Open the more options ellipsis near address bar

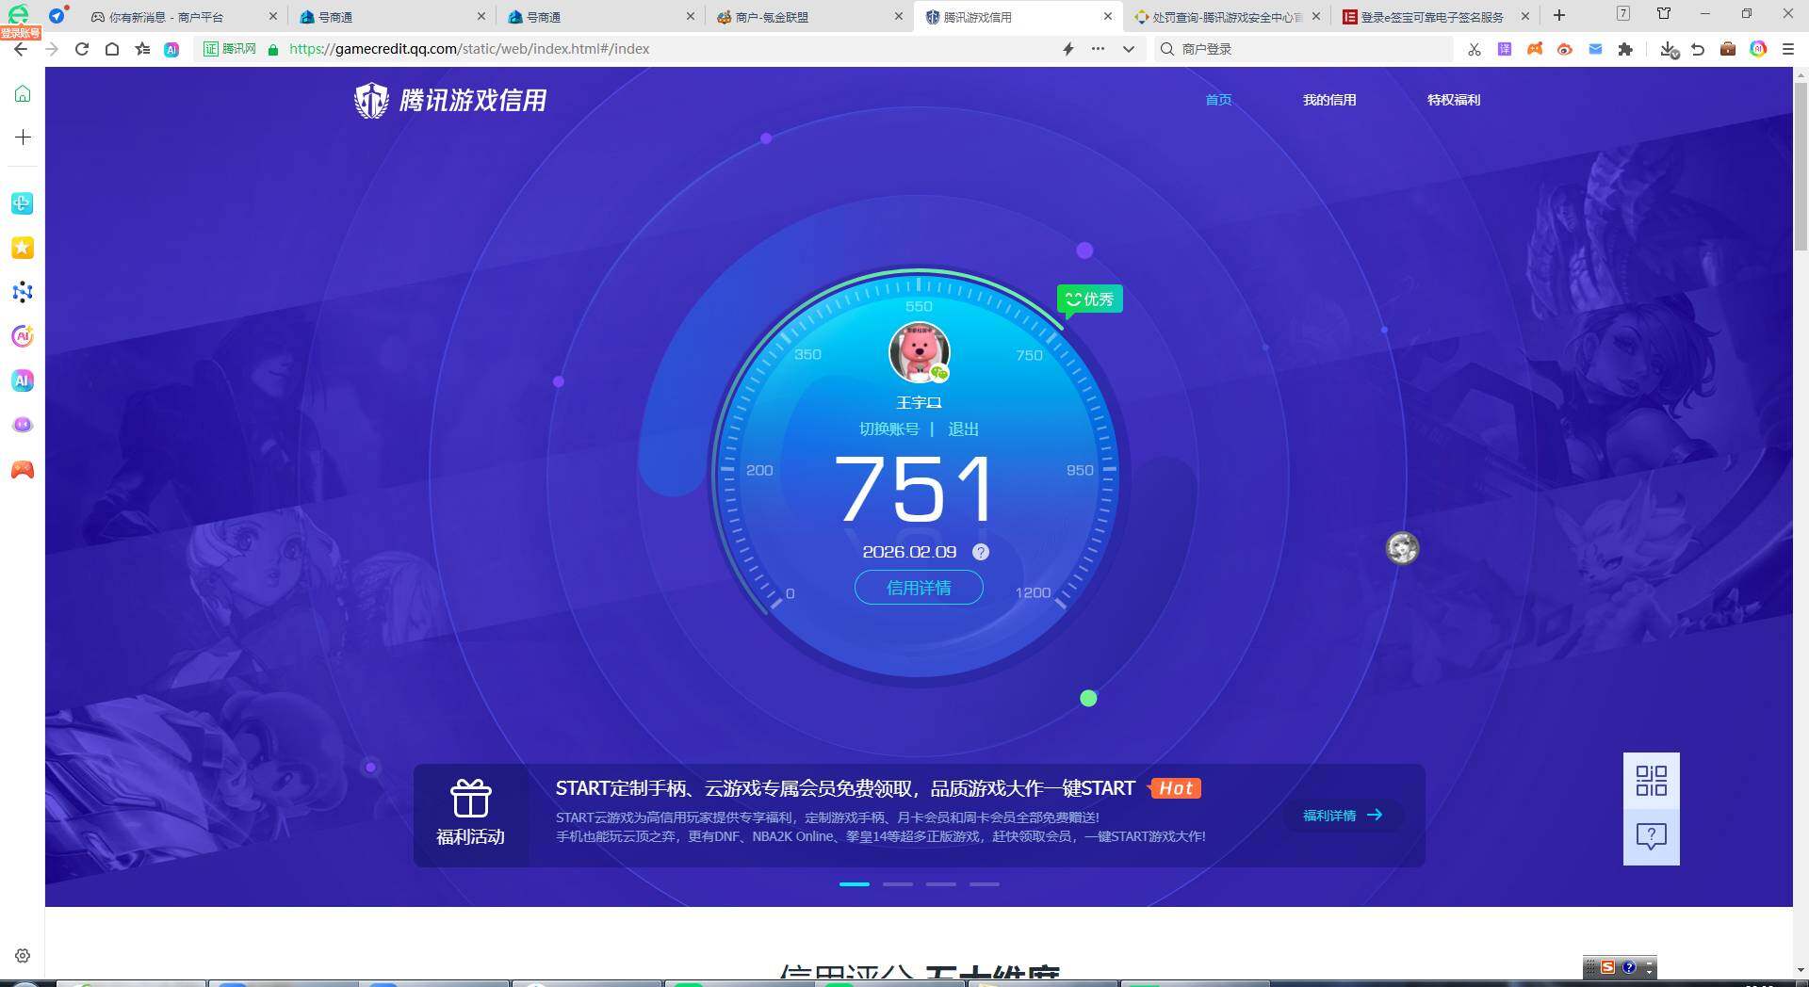[1098, 49]
